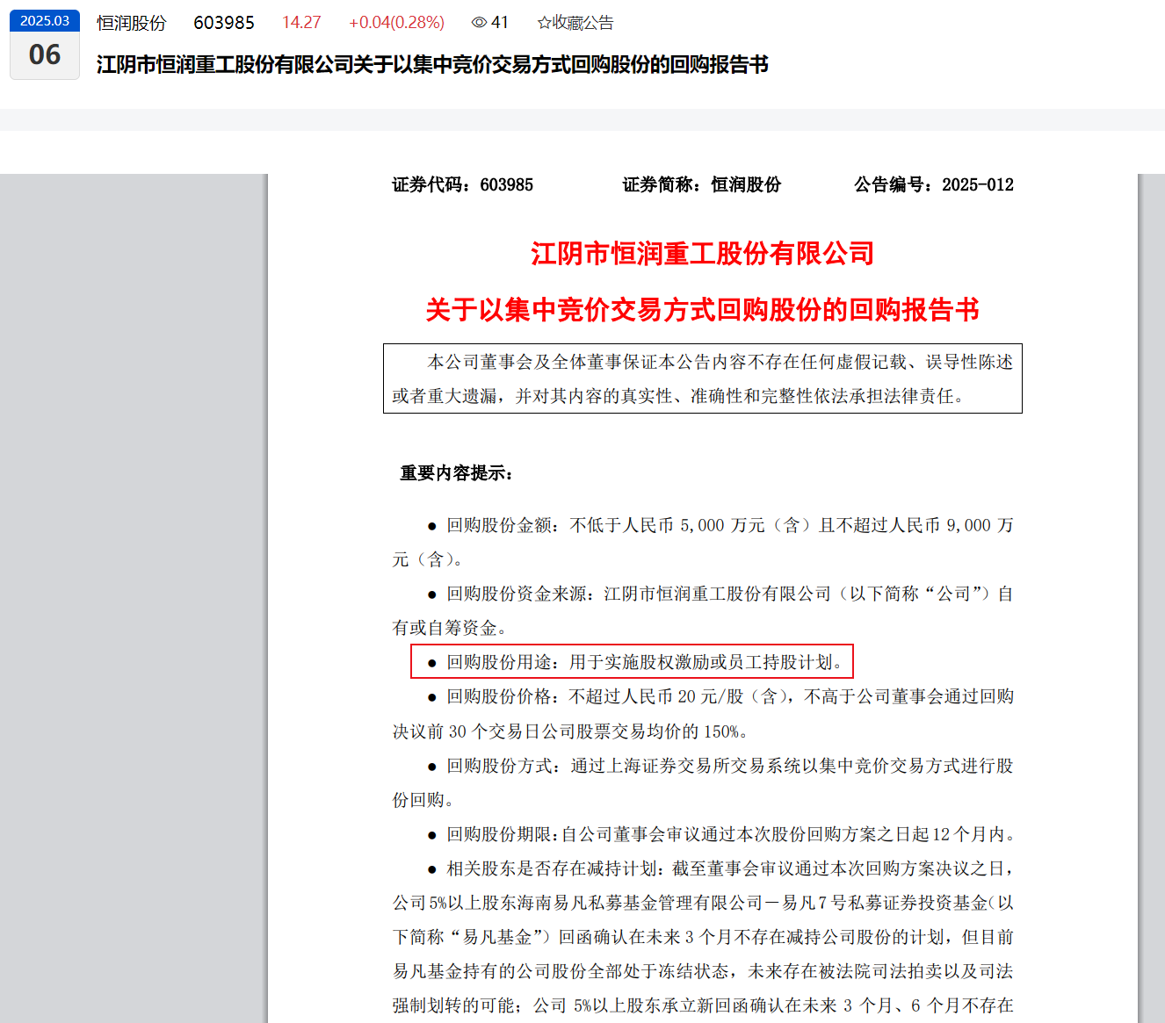Open the 恒润股份 stock name link
This screenshot has height=1023, width=1165.
(132, 23)
